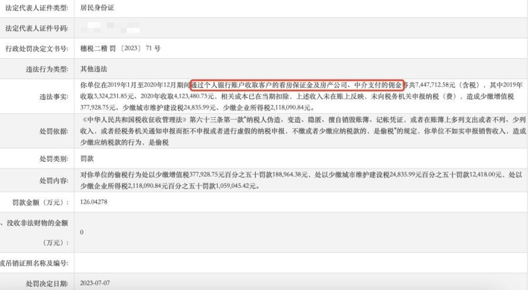The width and height of the screenshot is (528, 290).
Task: Click the 处罚依据 row label
Action: pyautogui.click(x=54, y=131)
